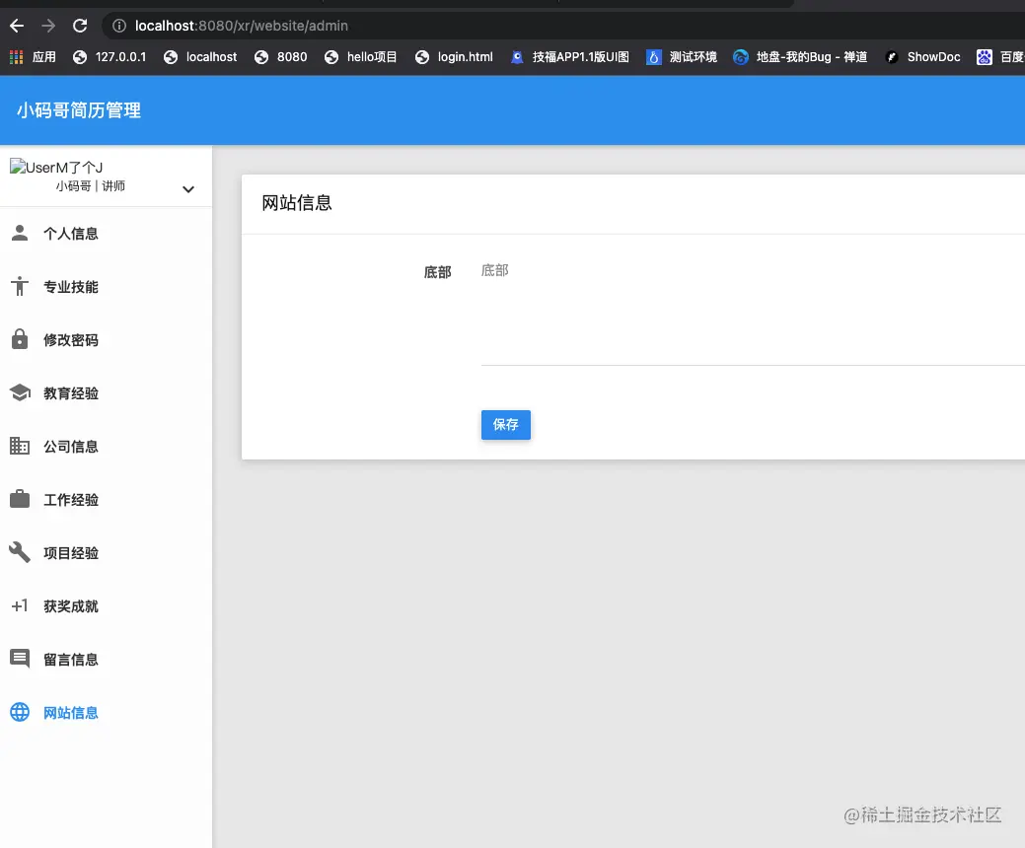Click the site info icon in the address bar
This screenshot has height=848, width=1025.
[119, 26]
